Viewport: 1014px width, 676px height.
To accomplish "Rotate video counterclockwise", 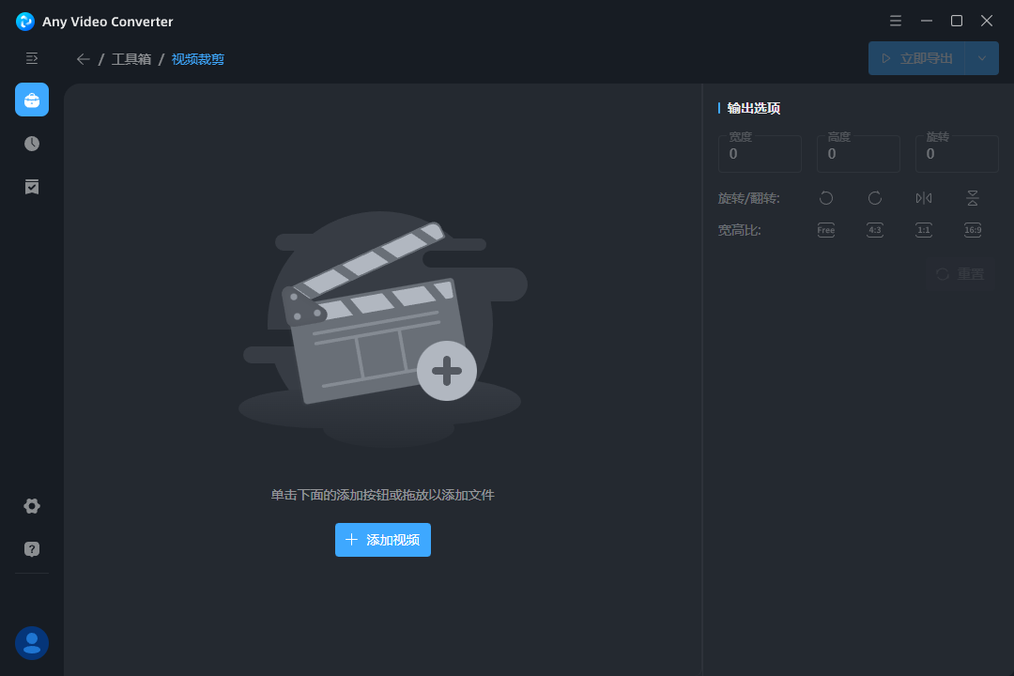I will pyautogui.click(x=826, y=198).
